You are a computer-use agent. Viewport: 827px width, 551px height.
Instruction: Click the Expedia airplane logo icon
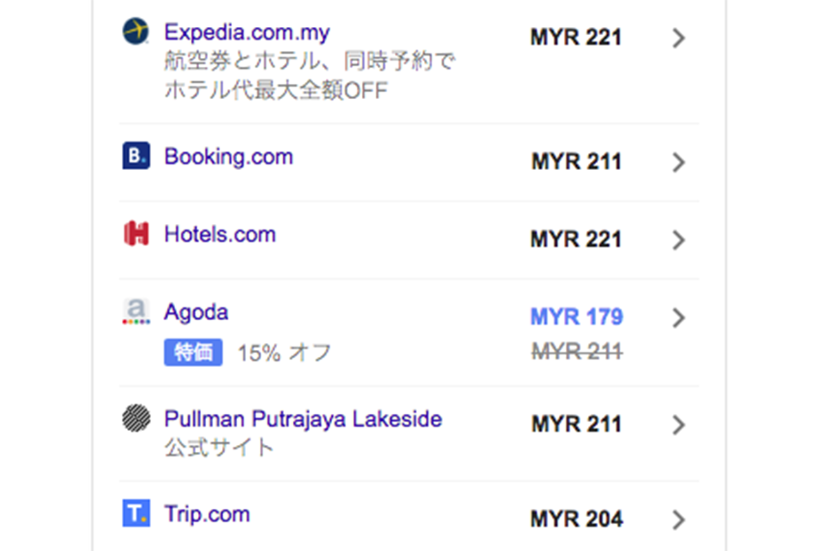click(x=136, y=32)
